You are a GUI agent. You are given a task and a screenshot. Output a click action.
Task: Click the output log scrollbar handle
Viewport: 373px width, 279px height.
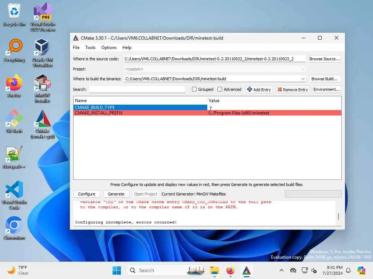338,217
